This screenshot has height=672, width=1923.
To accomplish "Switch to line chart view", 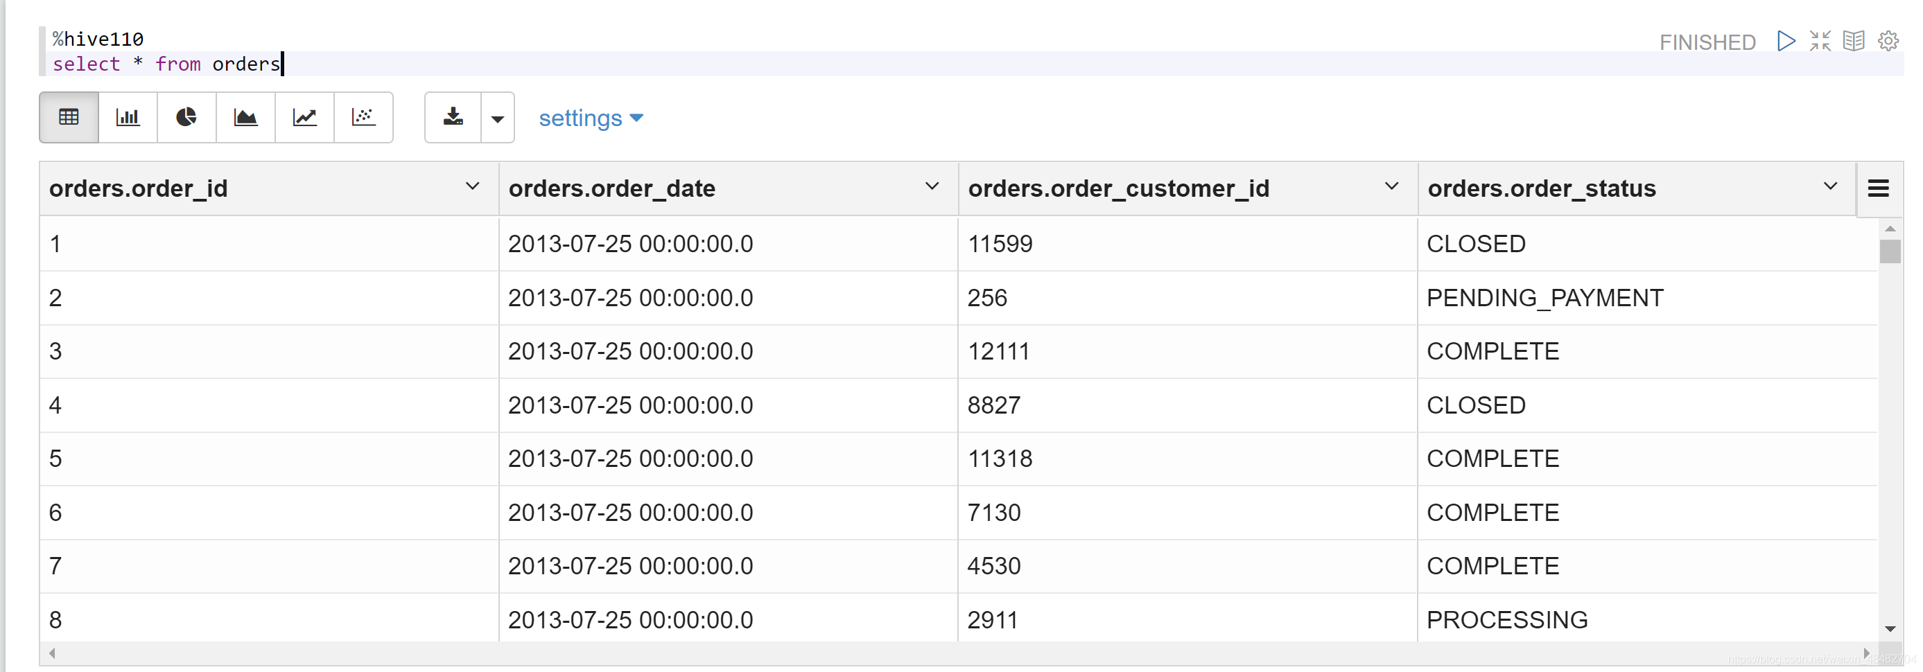I will (304, 117).
